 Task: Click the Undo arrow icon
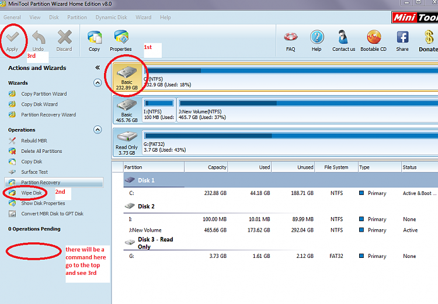coord(39,37)
